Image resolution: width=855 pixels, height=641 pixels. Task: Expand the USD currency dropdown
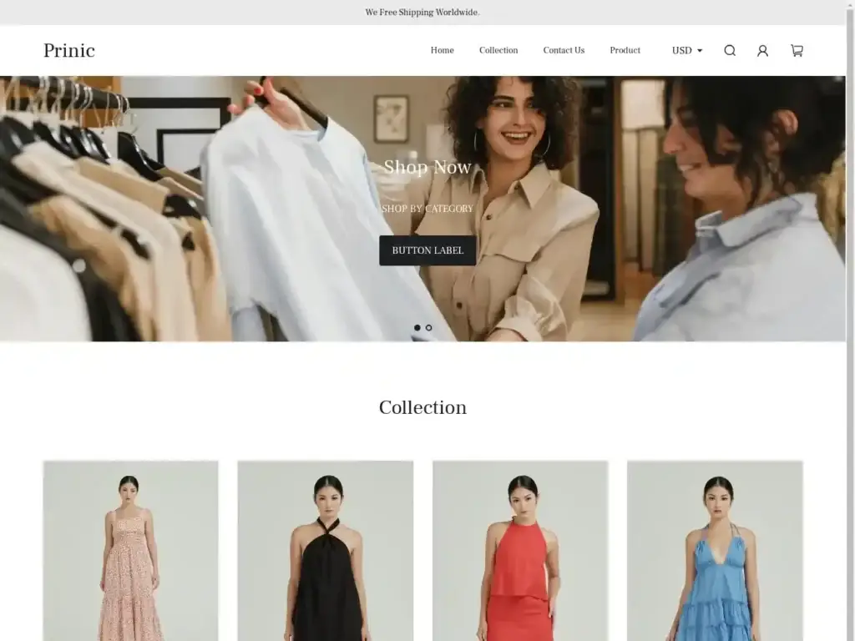687,51
